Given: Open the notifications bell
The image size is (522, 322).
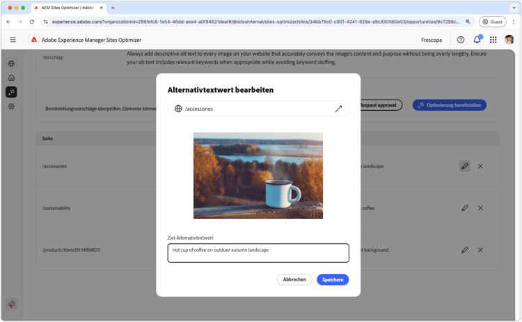Looking at the screenshot, I should point(477,40).
